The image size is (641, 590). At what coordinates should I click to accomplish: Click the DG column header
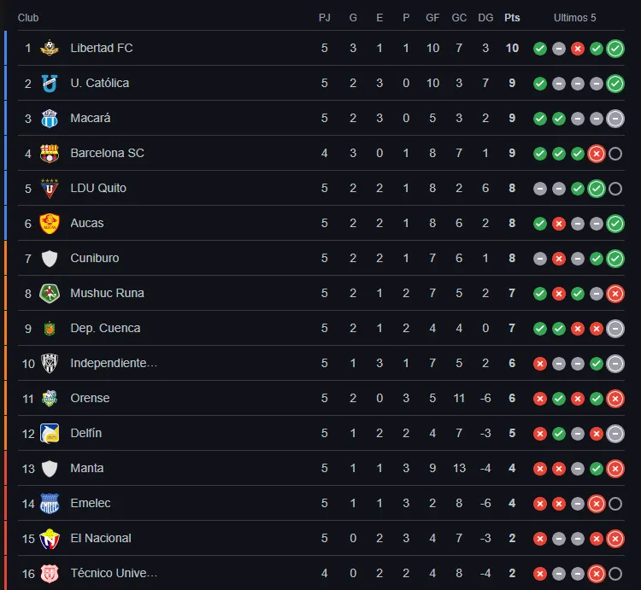485,18
